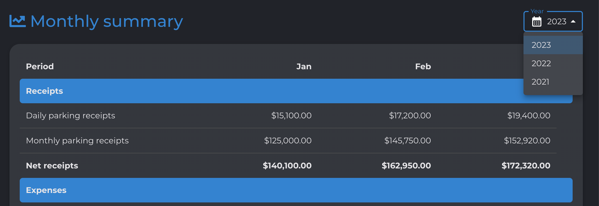This screenshot has width=599, height=206.
Task: Collapse the Year dropdown arrow
Action: click(573, 21)
